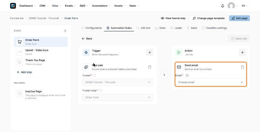Switch to the Configuration tab
This screenshot has width=260, height=132.
click(91, 28)
